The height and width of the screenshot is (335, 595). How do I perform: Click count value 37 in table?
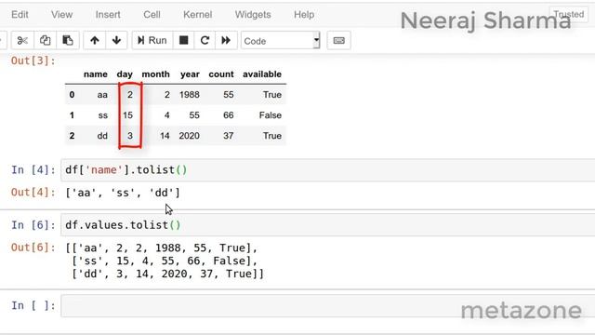point(229,136)
